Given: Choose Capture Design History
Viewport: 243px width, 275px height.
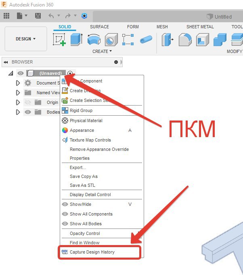Looking at the screenshot, I should click(x=102, y=252).
